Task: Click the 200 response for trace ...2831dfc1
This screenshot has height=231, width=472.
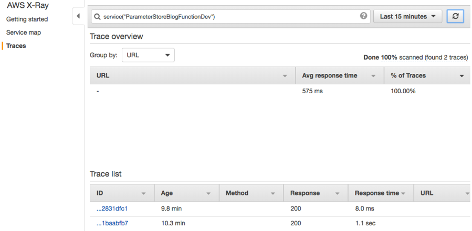Action: 296,208
